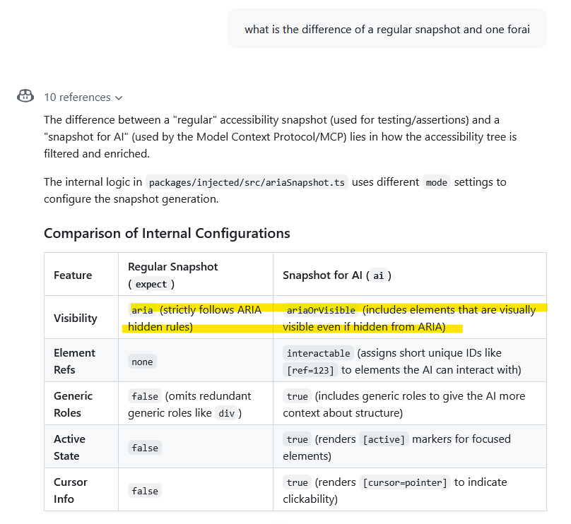Click the user's question message bubble

pos(387,29)
